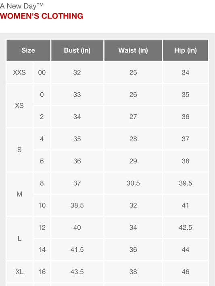This screenshot has width=215, height=286.
Task: Click the Hip (in) column header
Action: coord(186,50)
